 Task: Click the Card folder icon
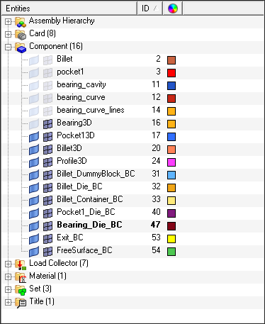[21, 35]
